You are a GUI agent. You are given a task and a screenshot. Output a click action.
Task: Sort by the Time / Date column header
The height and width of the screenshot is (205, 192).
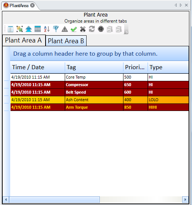coord(38,67)
